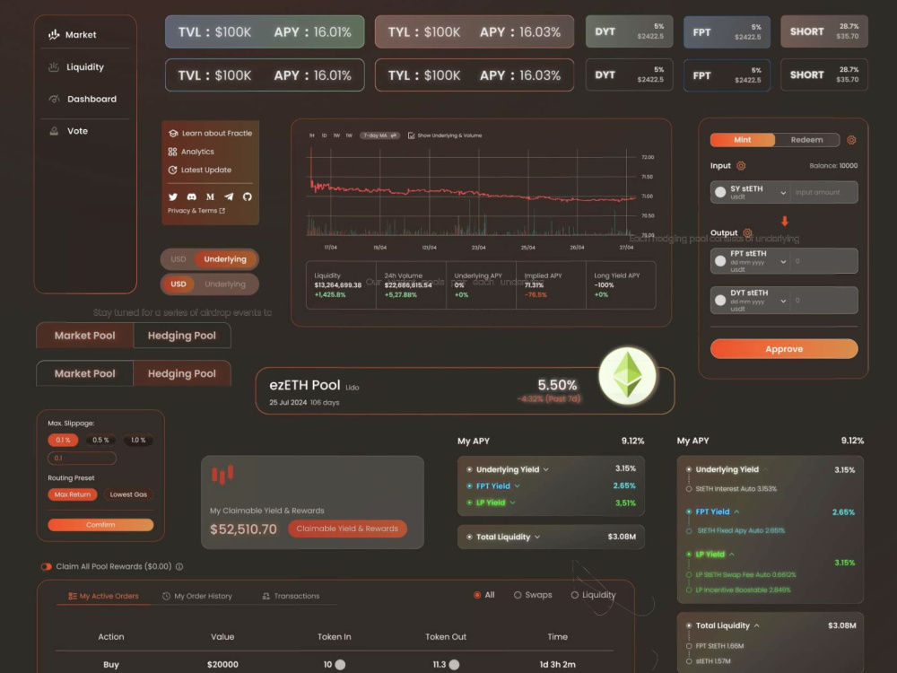Click the Market chart icon in sidebar
This screenshot has height=673, width=897.
54,34
